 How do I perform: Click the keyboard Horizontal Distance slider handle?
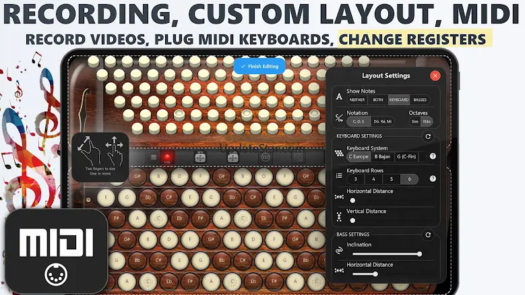(352, 200)
